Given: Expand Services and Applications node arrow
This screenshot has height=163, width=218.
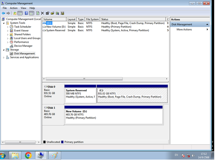Looking at the screenshot, I should click(x=4, y=57).
